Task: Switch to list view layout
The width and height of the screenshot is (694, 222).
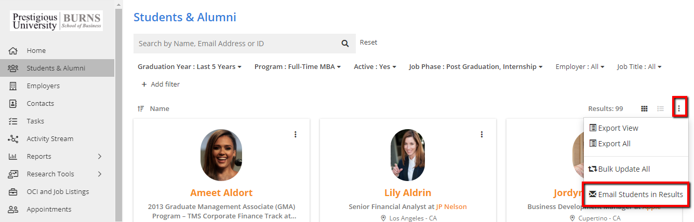Action: (x=660, y=109)
